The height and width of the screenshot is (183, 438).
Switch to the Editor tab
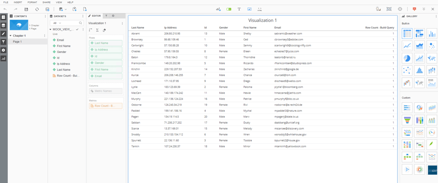[x=95, y=16]
